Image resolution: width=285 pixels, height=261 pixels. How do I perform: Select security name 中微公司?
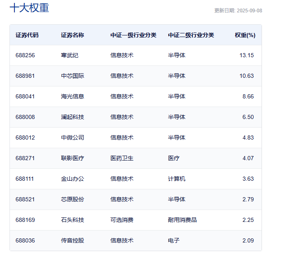pos(72,137)
